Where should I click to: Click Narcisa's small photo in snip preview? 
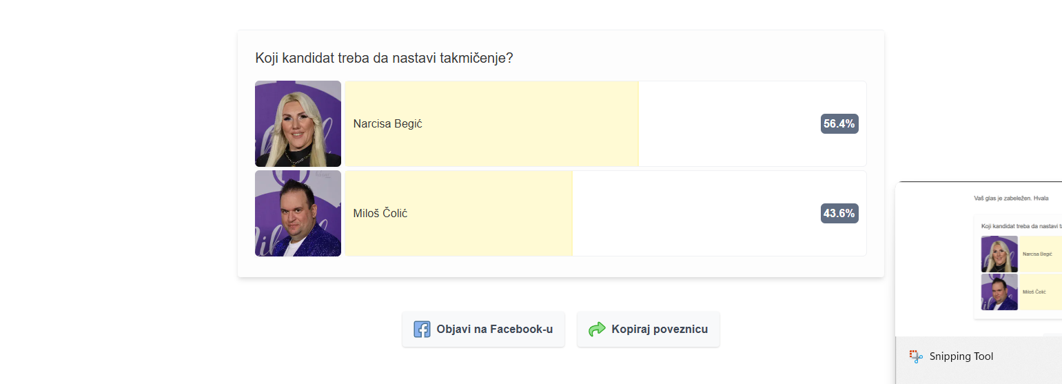(x=999, y=254)
